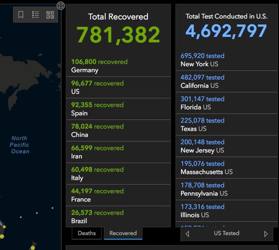
Task: Click the US Tested tab label
Action: (226, 233)
